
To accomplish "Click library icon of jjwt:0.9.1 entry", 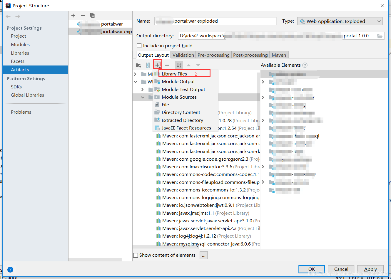I will pos(158,205).
